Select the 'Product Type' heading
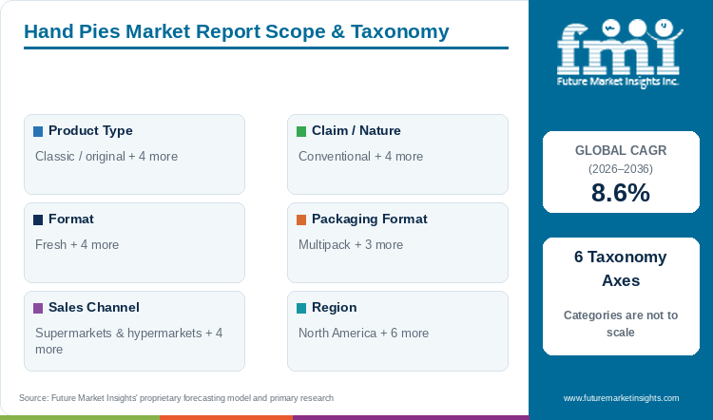The image size is (713, 420). 90,131
